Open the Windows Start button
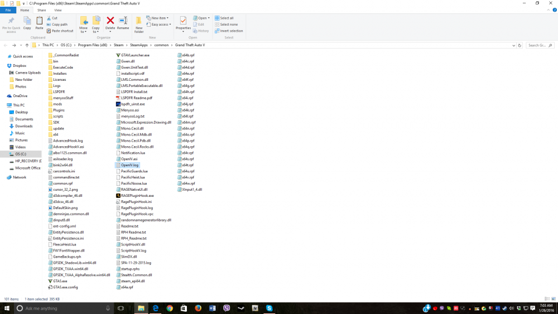The image size is (558, 314). 7,308
